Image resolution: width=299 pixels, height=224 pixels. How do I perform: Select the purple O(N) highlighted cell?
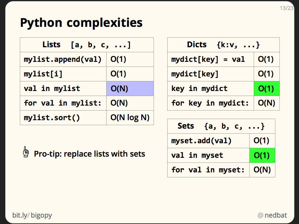[130, 89]
